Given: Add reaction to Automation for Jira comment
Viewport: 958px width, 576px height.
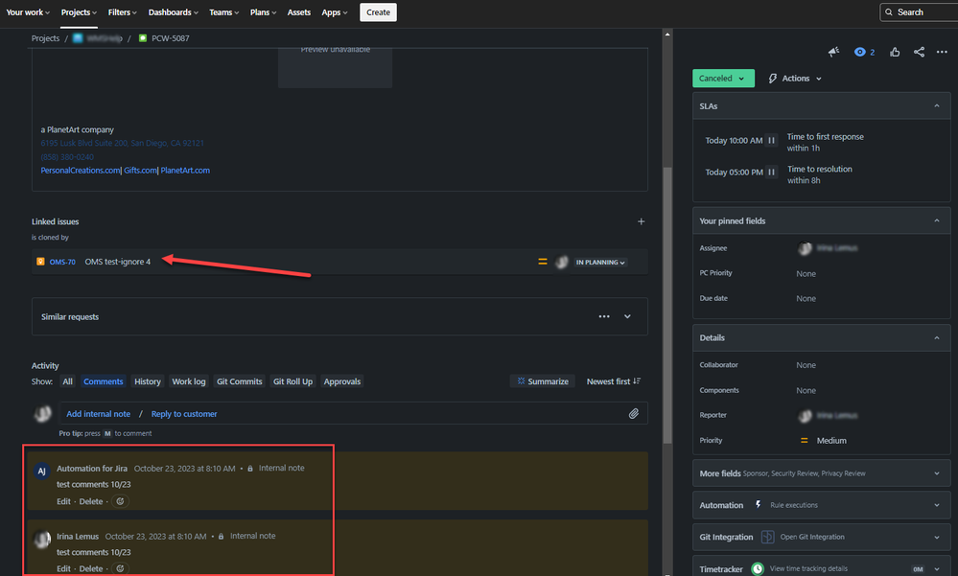Looking at the screenshot, I should tap(121, 501).
